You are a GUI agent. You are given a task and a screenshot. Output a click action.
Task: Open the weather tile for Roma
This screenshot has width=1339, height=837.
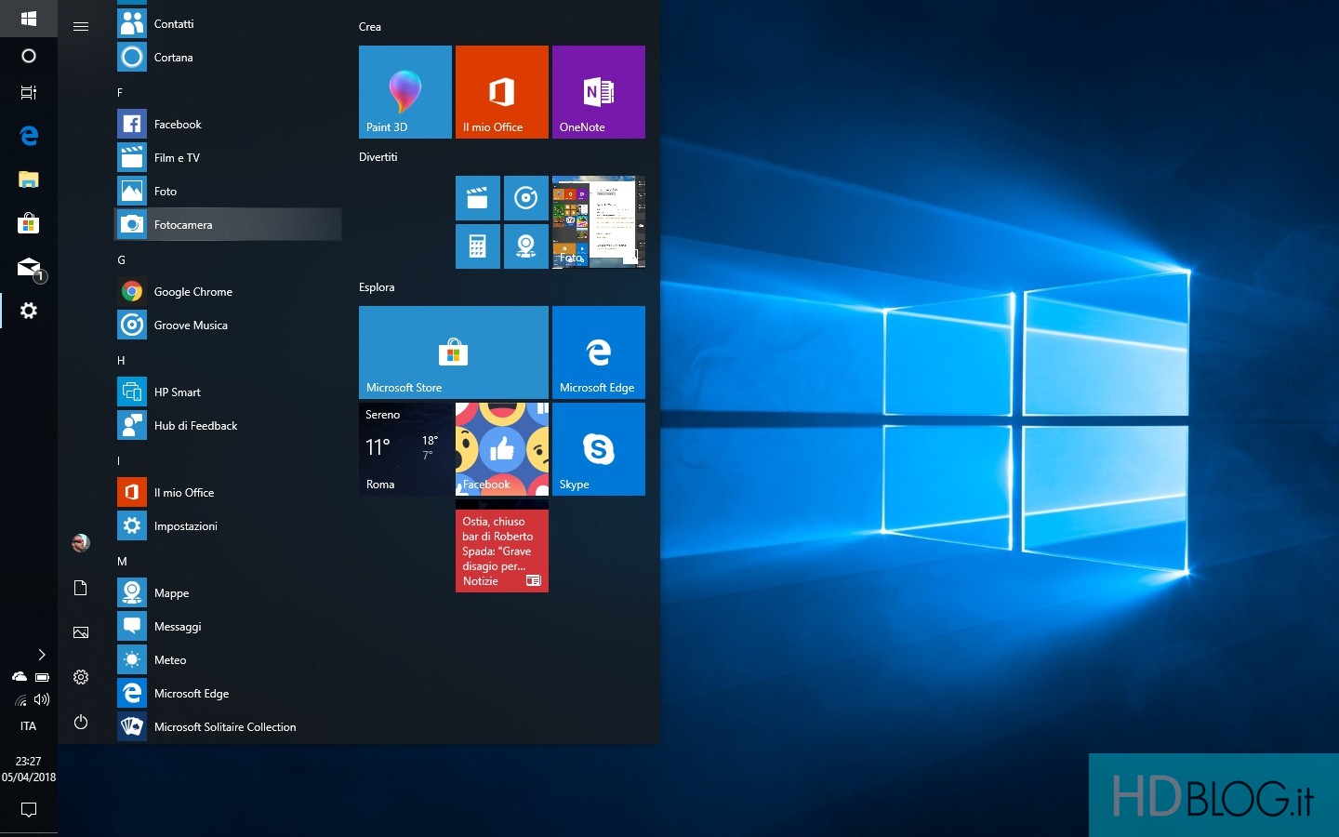405,449
